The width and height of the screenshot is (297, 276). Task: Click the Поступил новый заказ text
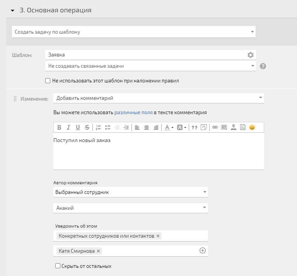click(x=82, y=141)
